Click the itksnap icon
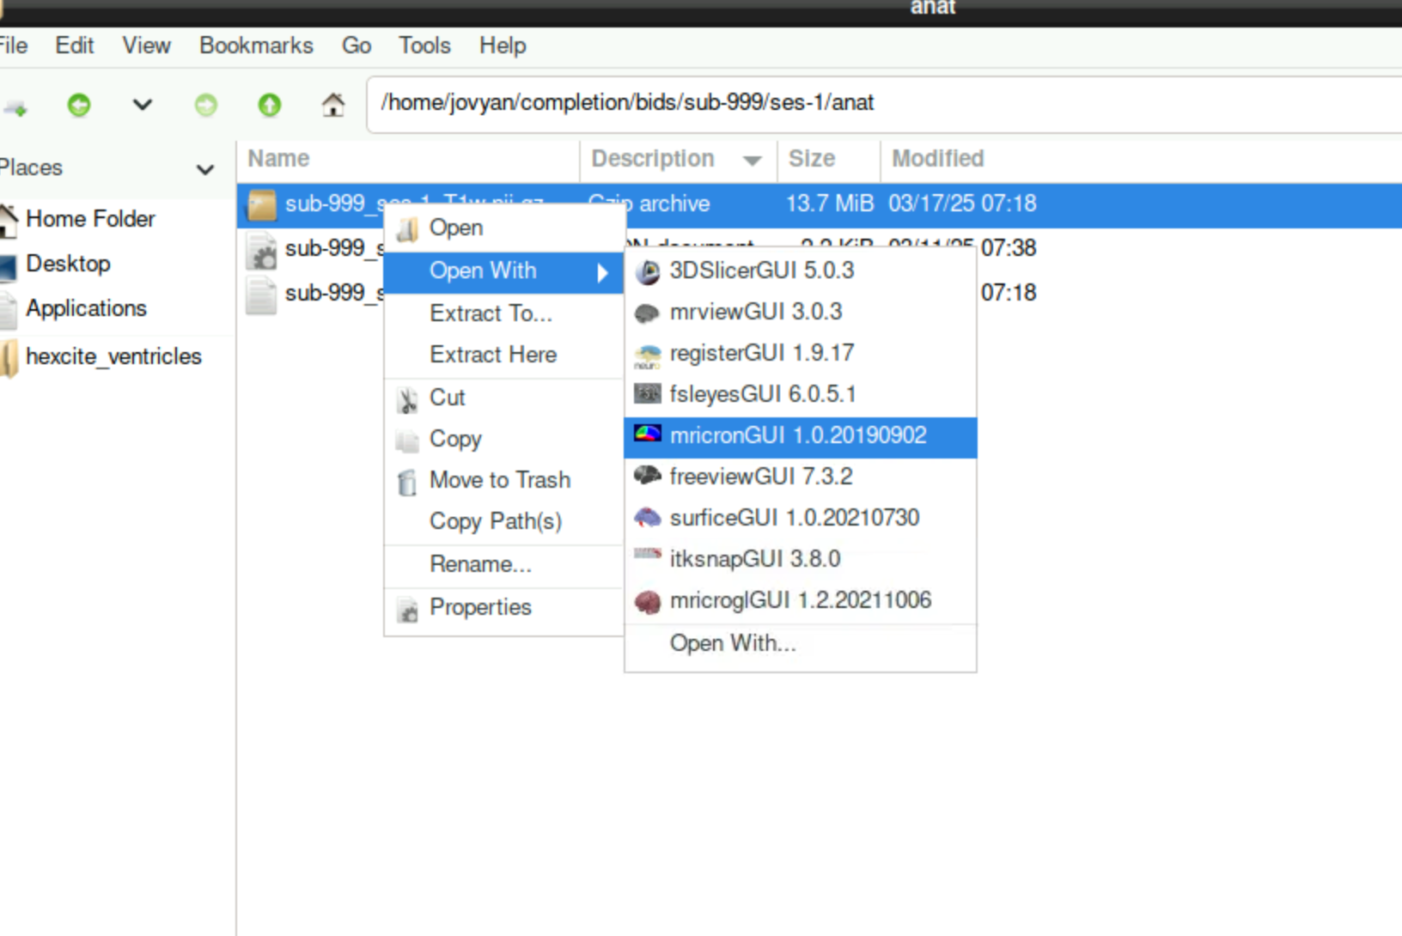 click(648, 555)
